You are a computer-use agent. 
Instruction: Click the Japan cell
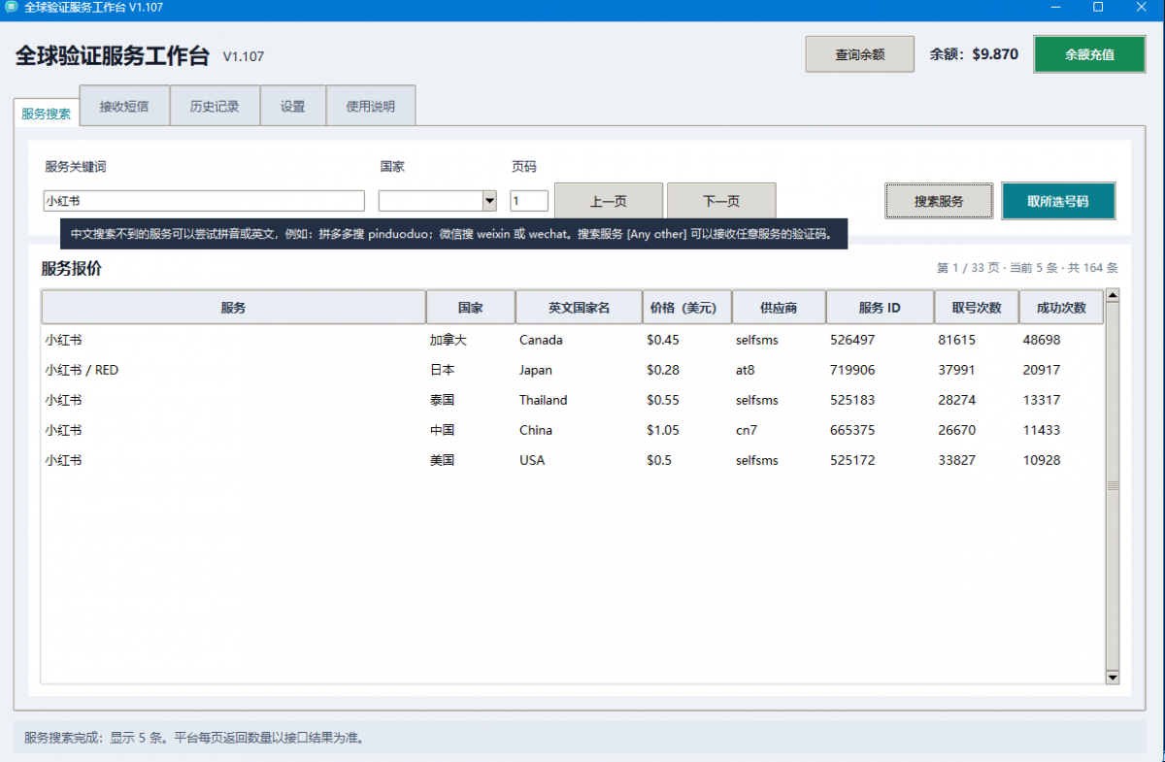coord(536,370)
